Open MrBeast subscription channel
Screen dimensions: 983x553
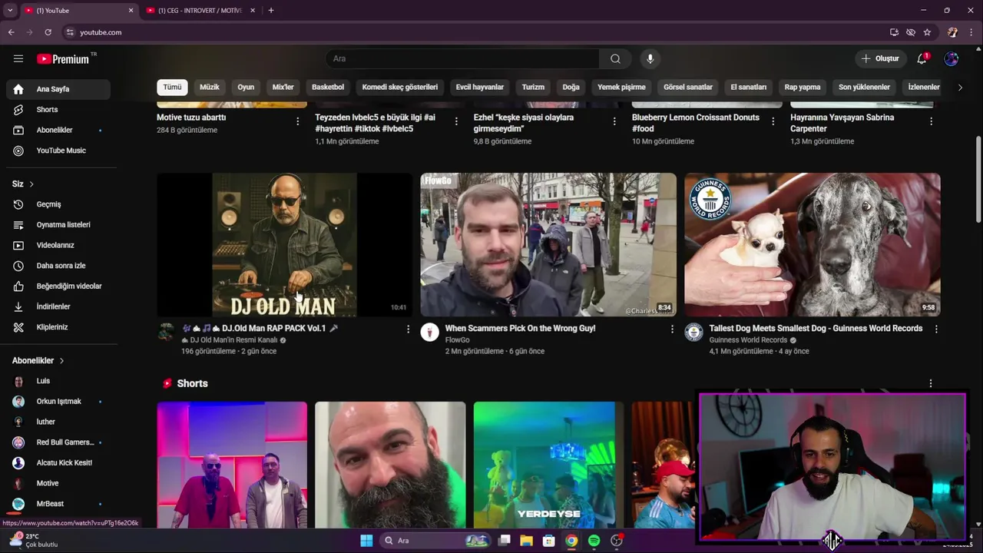[x=58, y=504]
